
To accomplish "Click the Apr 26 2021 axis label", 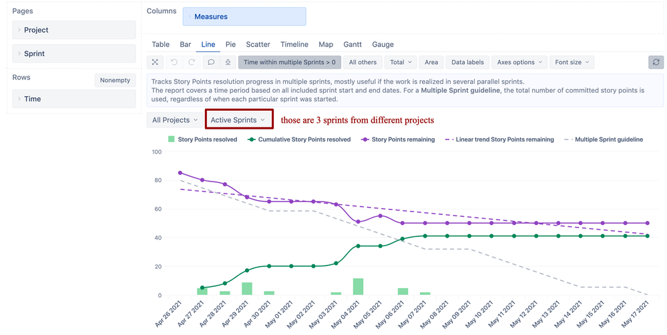I will pos(169,314).
